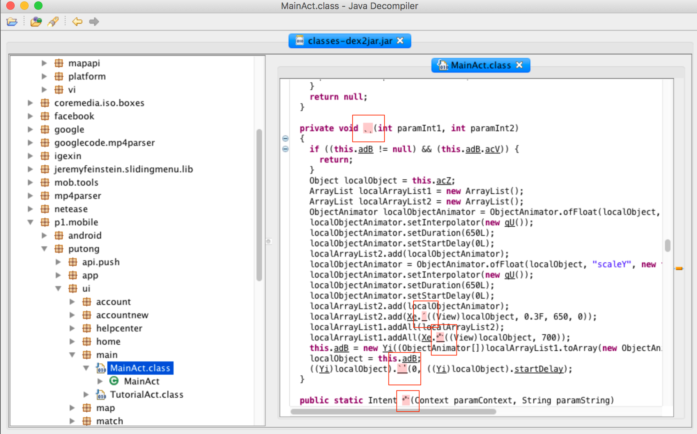Click the Open Type toolbar icon

[36, 22]
